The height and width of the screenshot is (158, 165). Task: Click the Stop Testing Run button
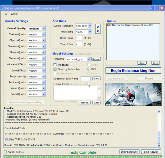(116, 78)
